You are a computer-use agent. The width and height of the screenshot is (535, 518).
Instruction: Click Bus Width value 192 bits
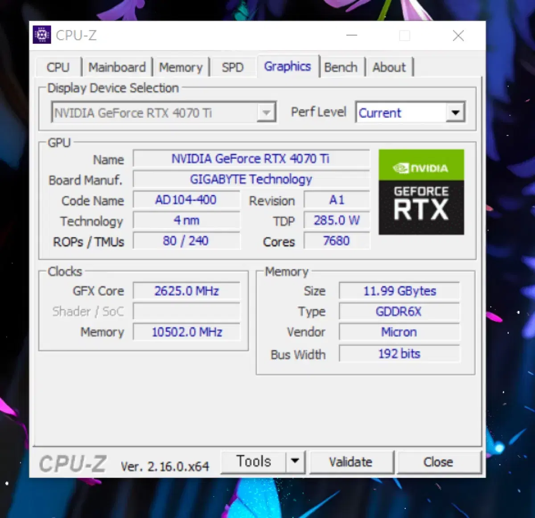[399, 354]
